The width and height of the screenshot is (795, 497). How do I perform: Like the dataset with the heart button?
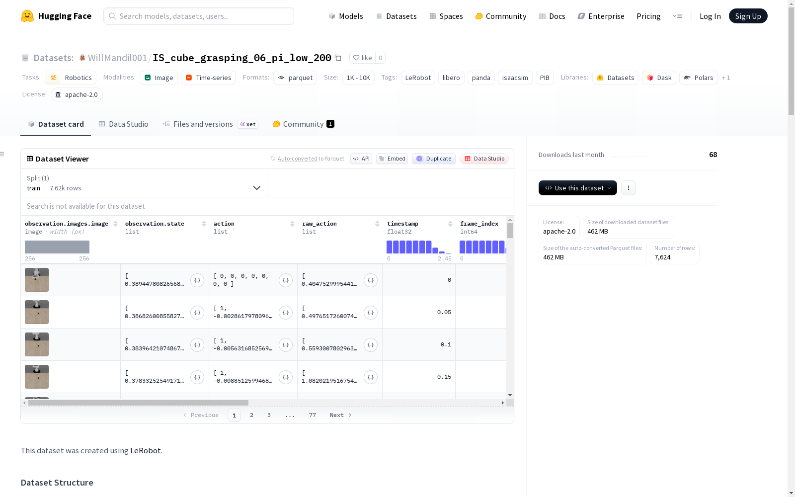(x=362, y=58)
